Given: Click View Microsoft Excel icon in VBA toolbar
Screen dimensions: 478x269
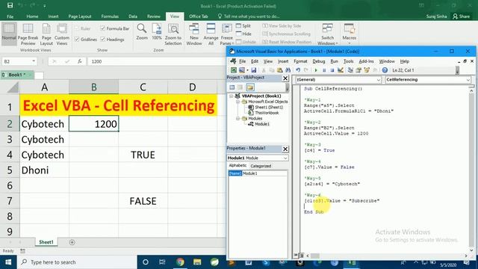Looking at the screenshot, I should point(234,70).
